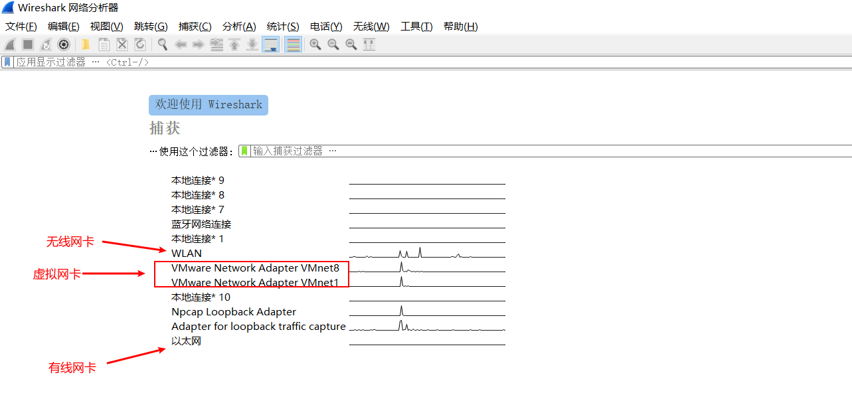Select the WLAN interface
The image size is (852, 395).
pyautogui.click(x=187, y=253)
